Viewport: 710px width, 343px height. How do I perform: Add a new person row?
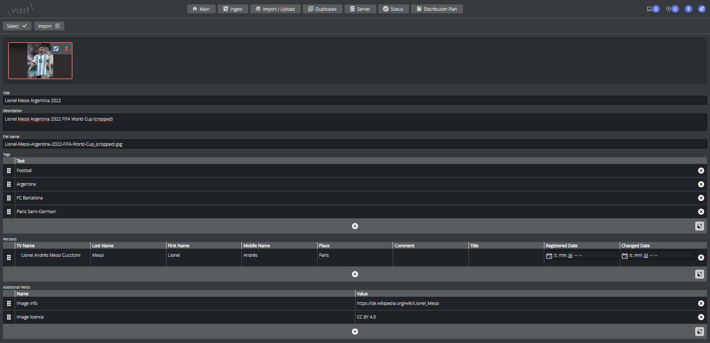pyautogui.click(x=355, y=274)
